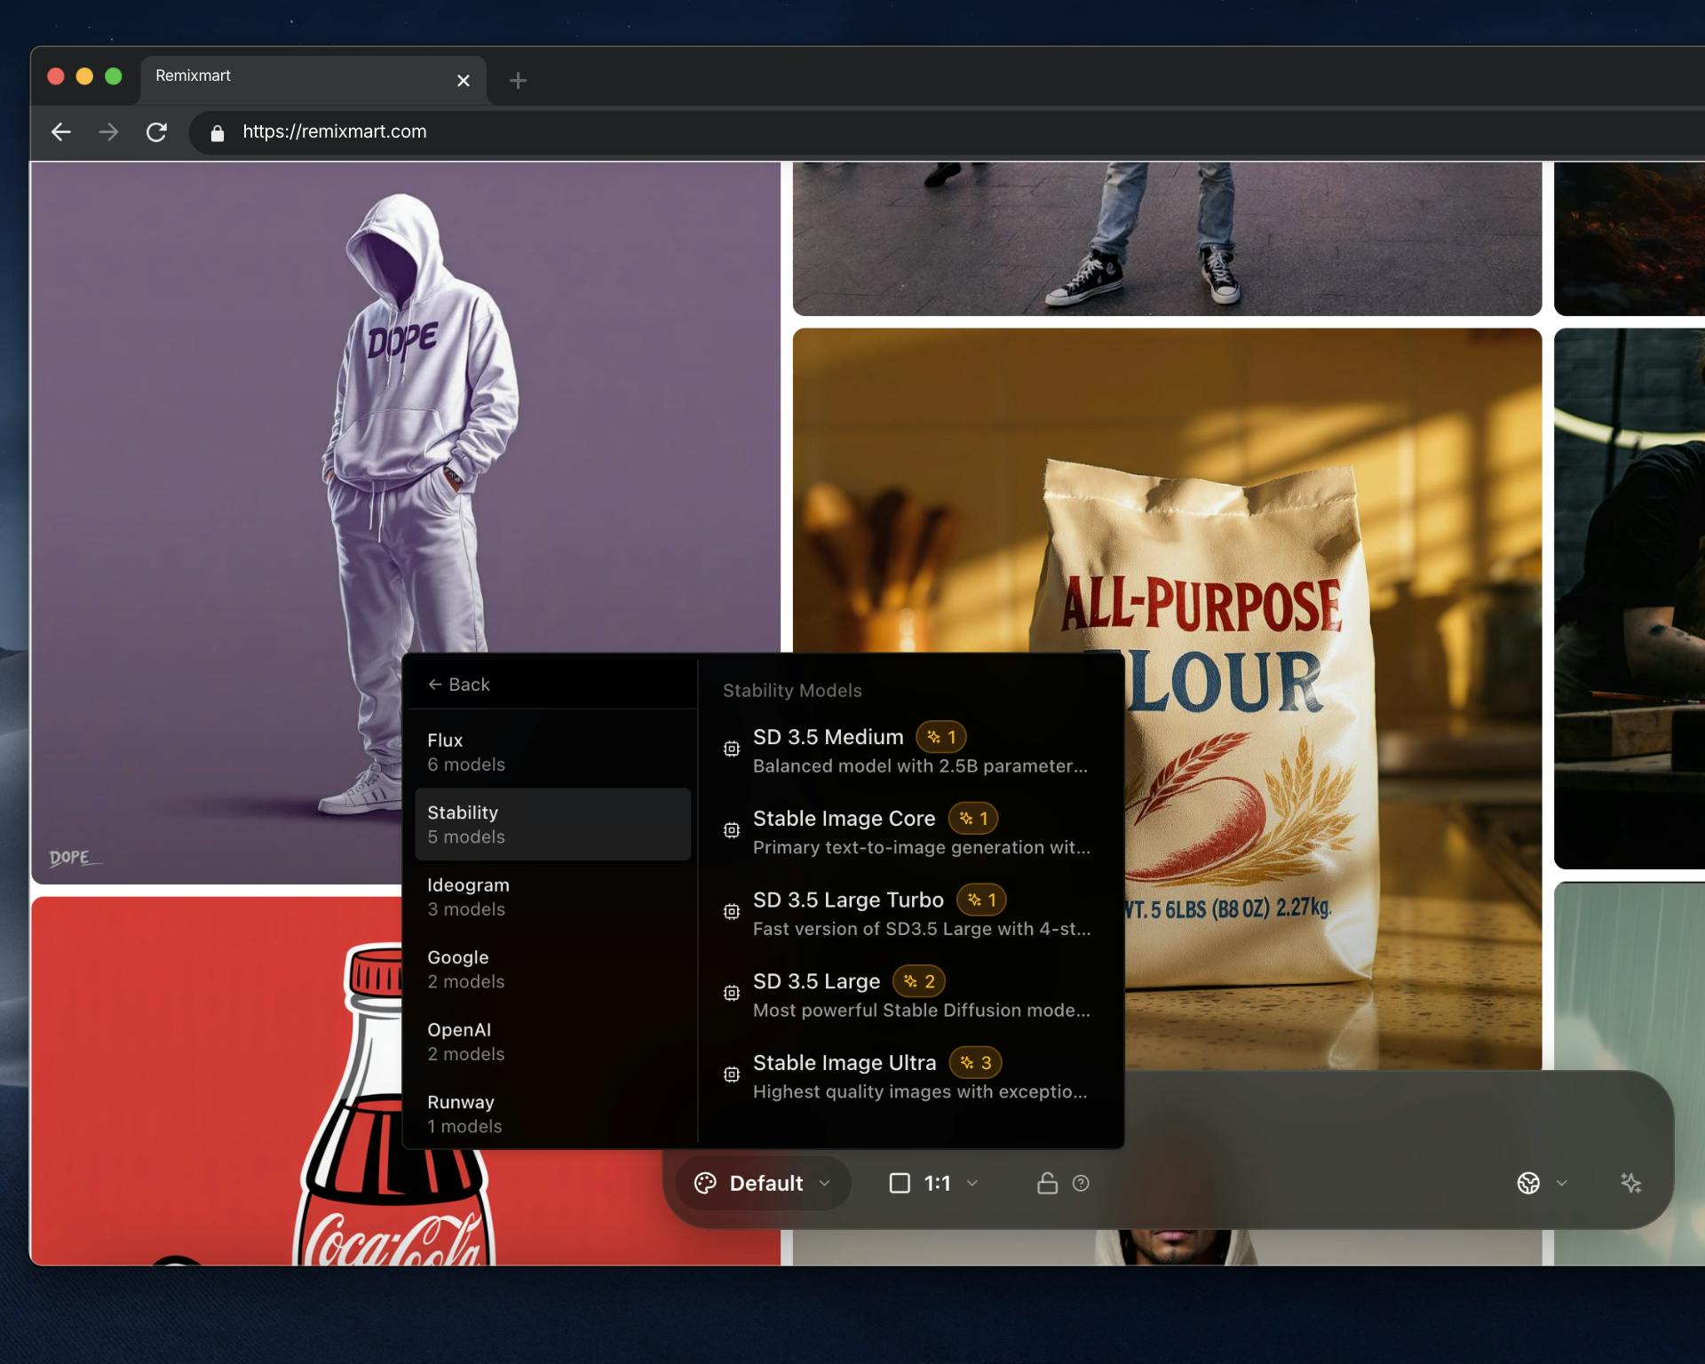1705x1364 pixels.
Task: Click the Stability Models heading
Action: coord(792,691)
